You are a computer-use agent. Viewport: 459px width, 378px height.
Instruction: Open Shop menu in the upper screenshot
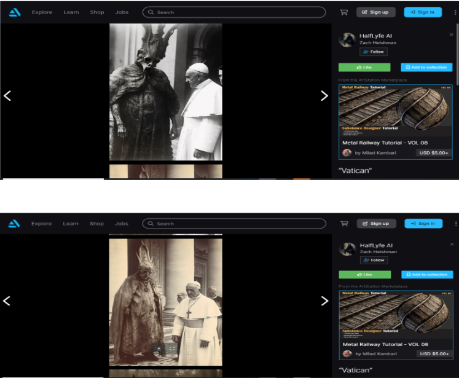click(97, 12)
